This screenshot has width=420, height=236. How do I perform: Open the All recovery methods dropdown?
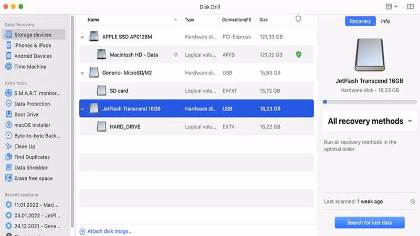(370, 121)
